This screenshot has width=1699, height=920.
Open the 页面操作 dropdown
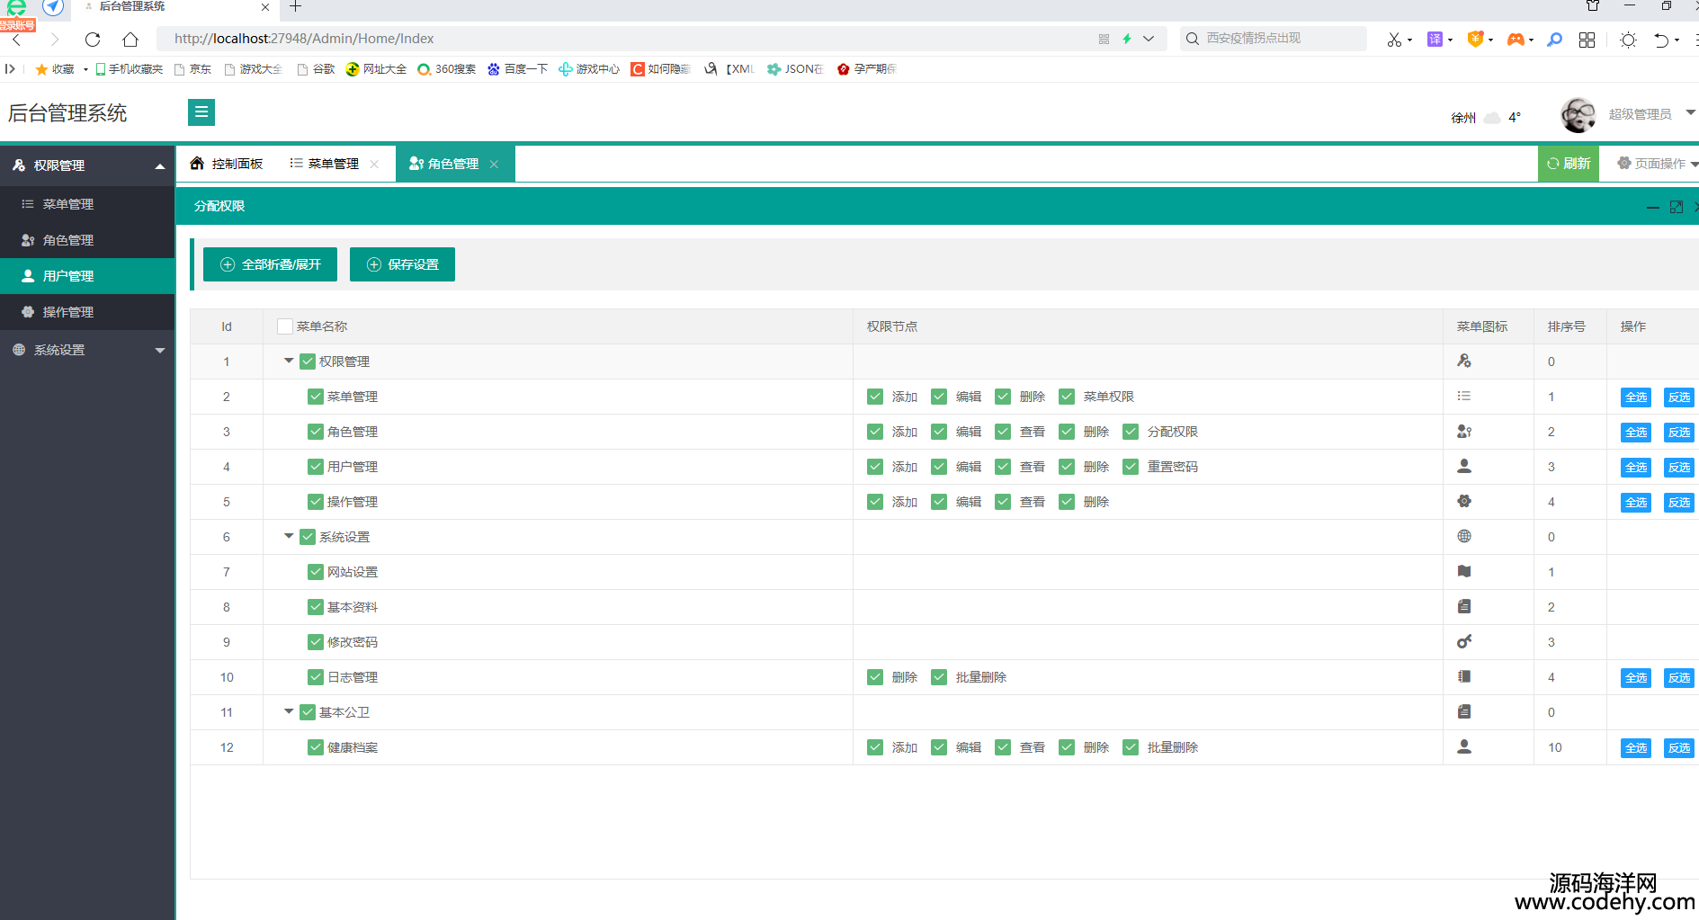[1657, 164]
